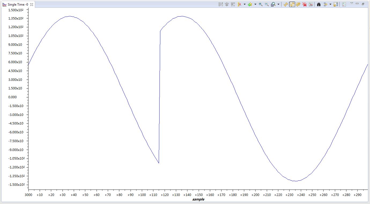Expand dropdown beside the yellow arrows icon
This screenshot has width=370, height=204.
(x=330, y=4)
